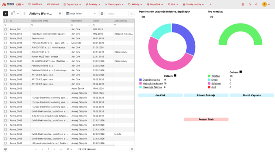Open the Moje farmy view dropdown

tap(81, 14)
